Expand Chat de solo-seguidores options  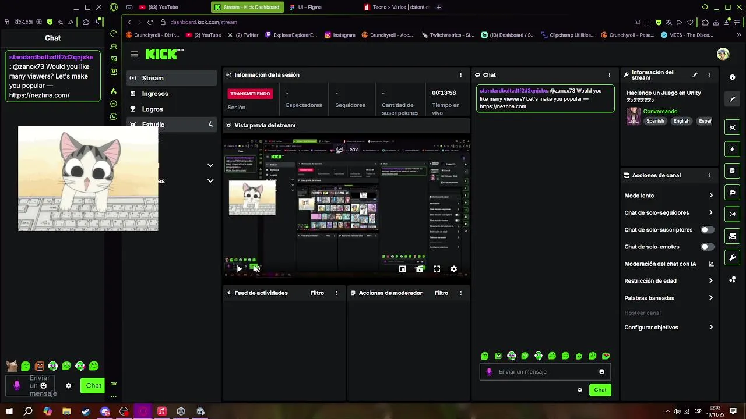(710, 212)
